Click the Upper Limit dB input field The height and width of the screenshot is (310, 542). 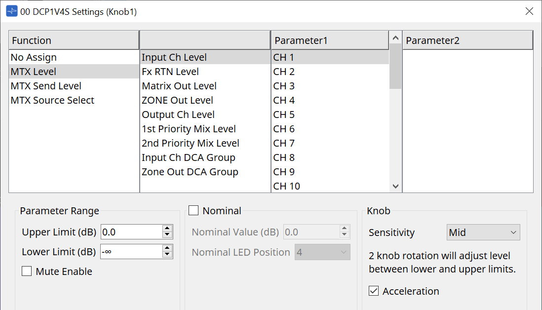[x=131, y=232]
